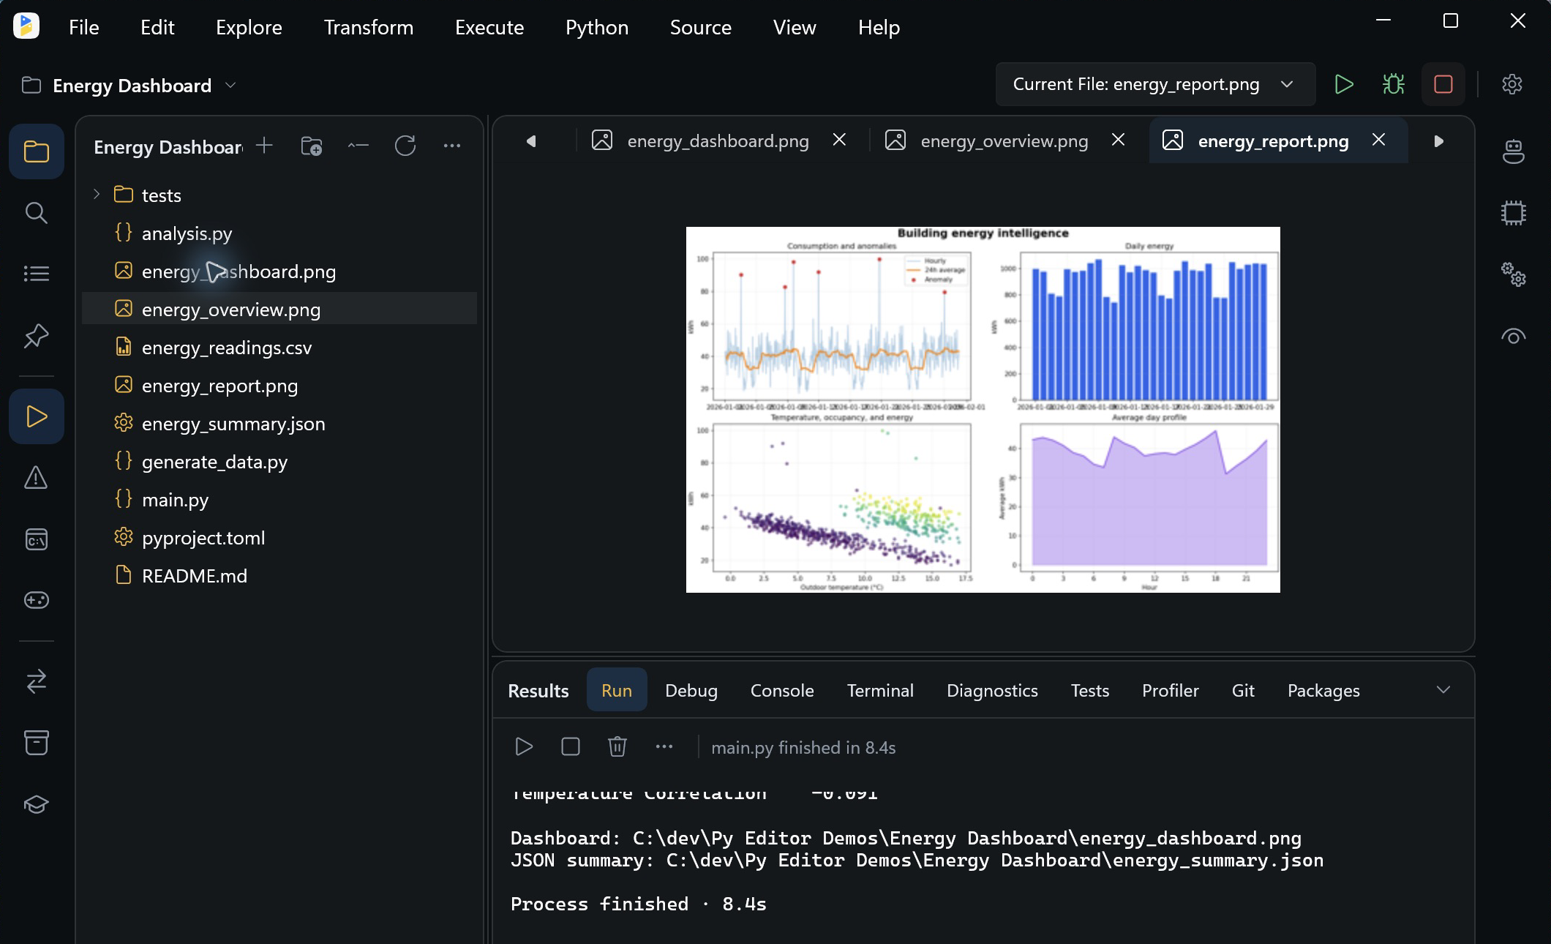
Task: Start debugging with the bug icon
Action: (x=1393, y=84)
